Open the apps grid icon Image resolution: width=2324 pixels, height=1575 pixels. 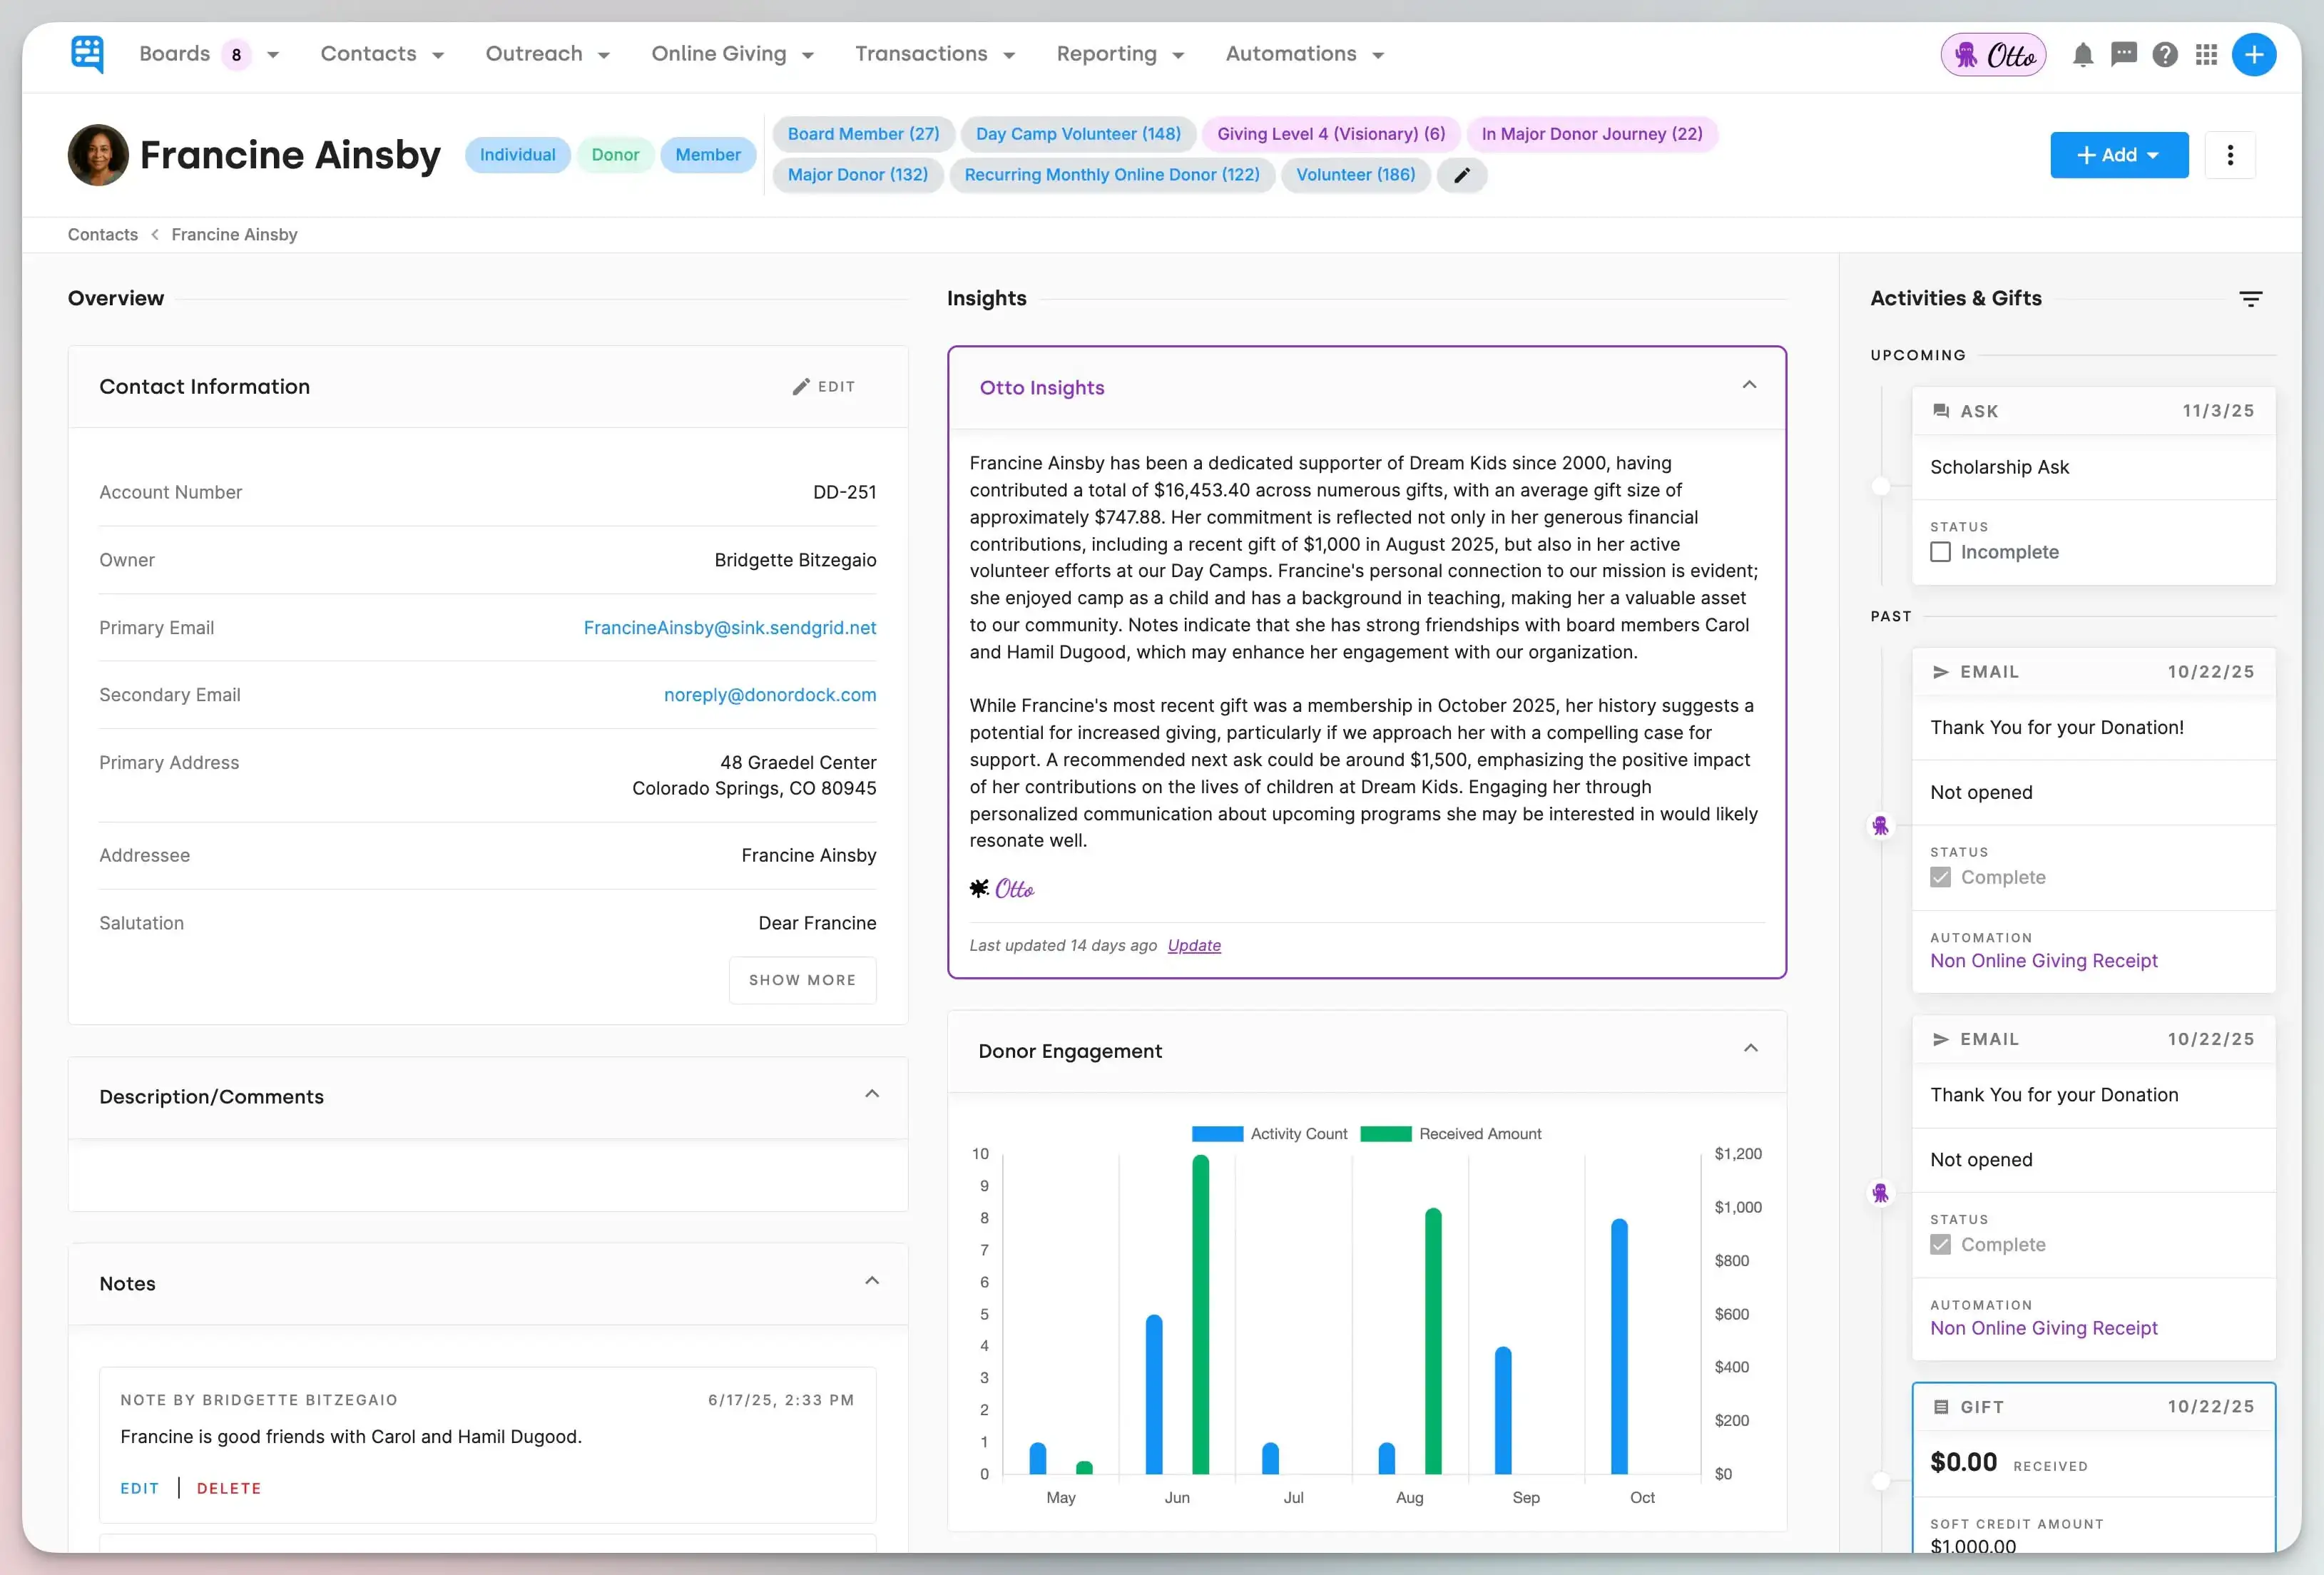(2206, 55)
